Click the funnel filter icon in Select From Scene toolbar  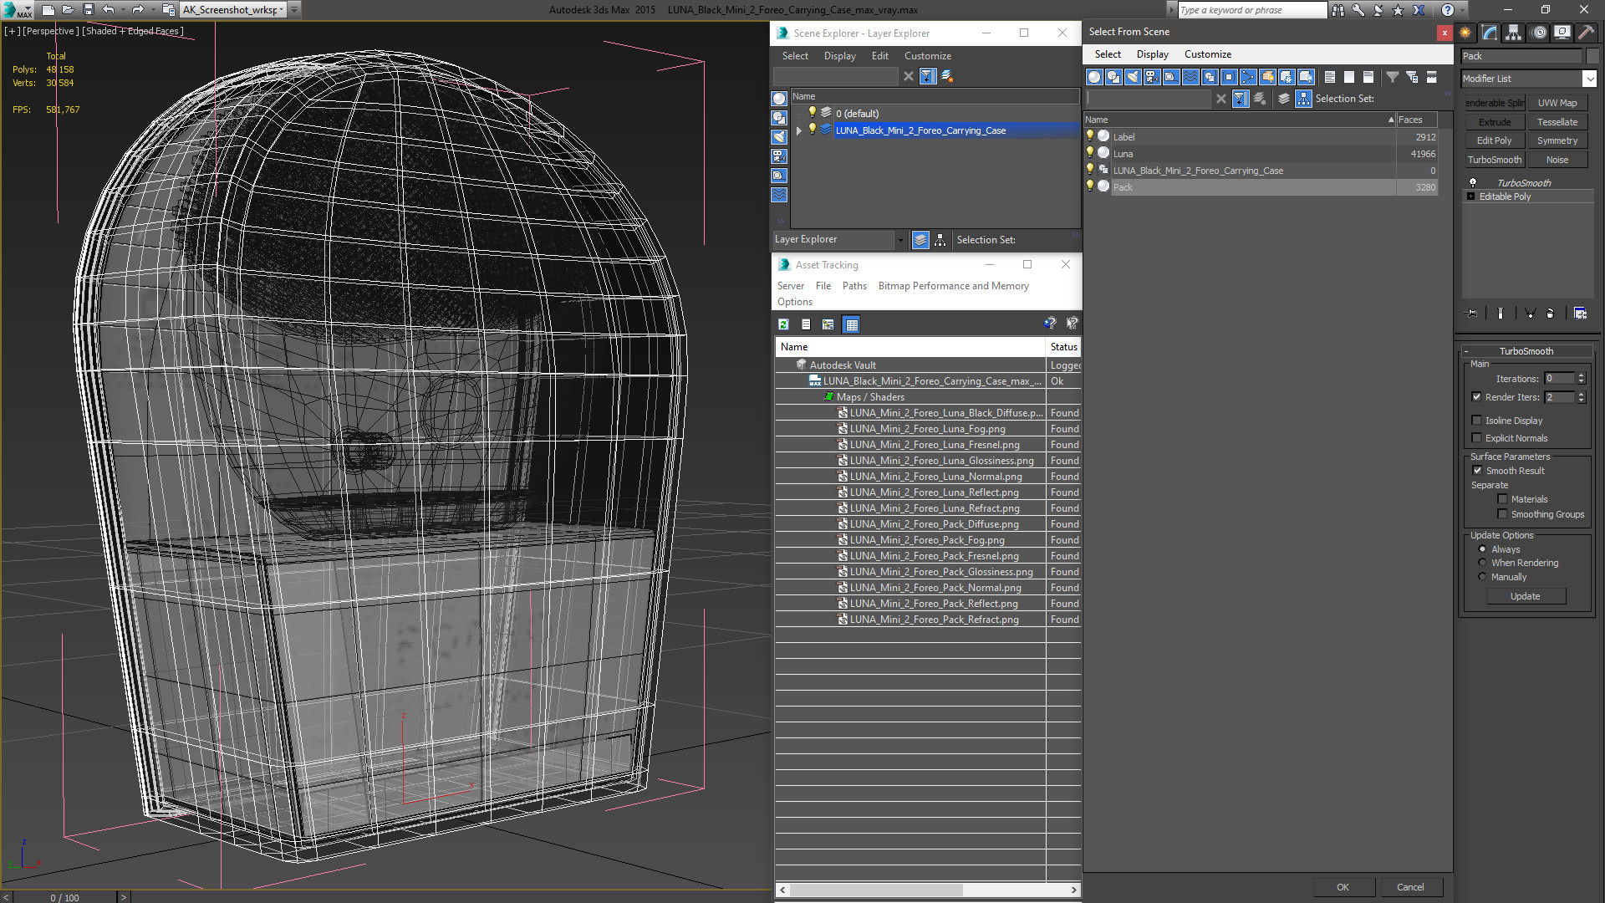(x=1393, y=77)
